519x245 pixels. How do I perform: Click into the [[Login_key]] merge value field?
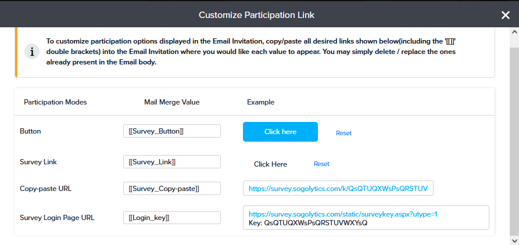click(171, 218)
